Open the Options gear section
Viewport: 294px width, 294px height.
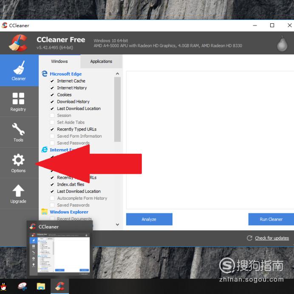[18, 163]
